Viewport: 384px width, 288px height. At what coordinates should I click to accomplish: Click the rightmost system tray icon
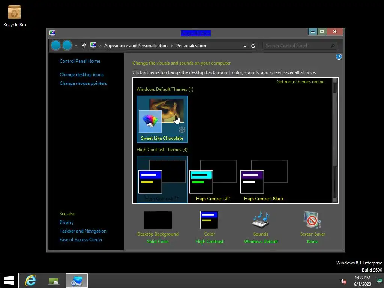(x=380, y=281)
